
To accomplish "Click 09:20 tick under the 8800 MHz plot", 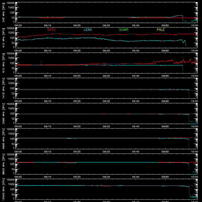I will 77,177.
